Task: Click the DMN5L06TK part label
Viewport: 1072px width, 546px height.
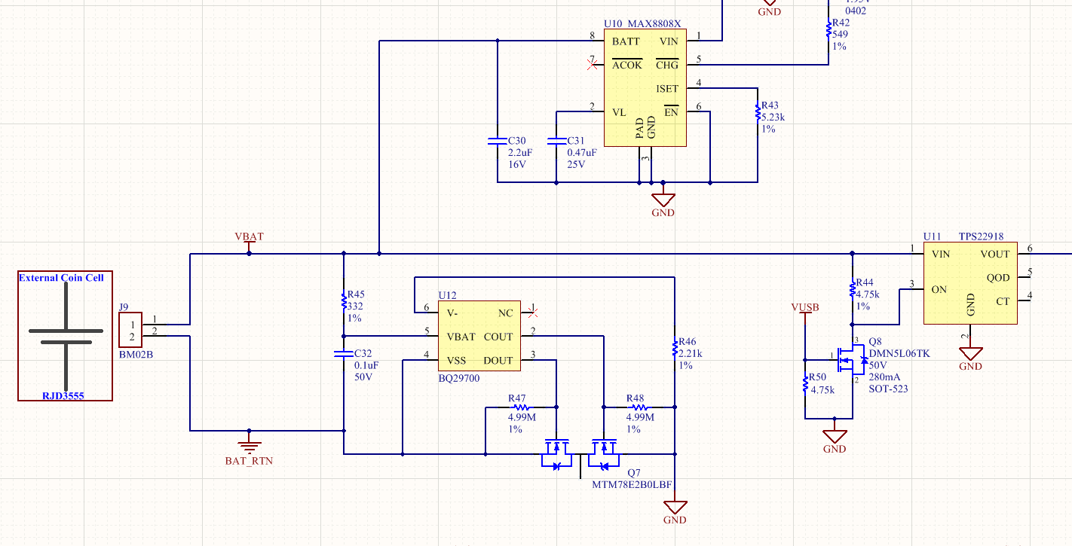Action: [899, 352]
